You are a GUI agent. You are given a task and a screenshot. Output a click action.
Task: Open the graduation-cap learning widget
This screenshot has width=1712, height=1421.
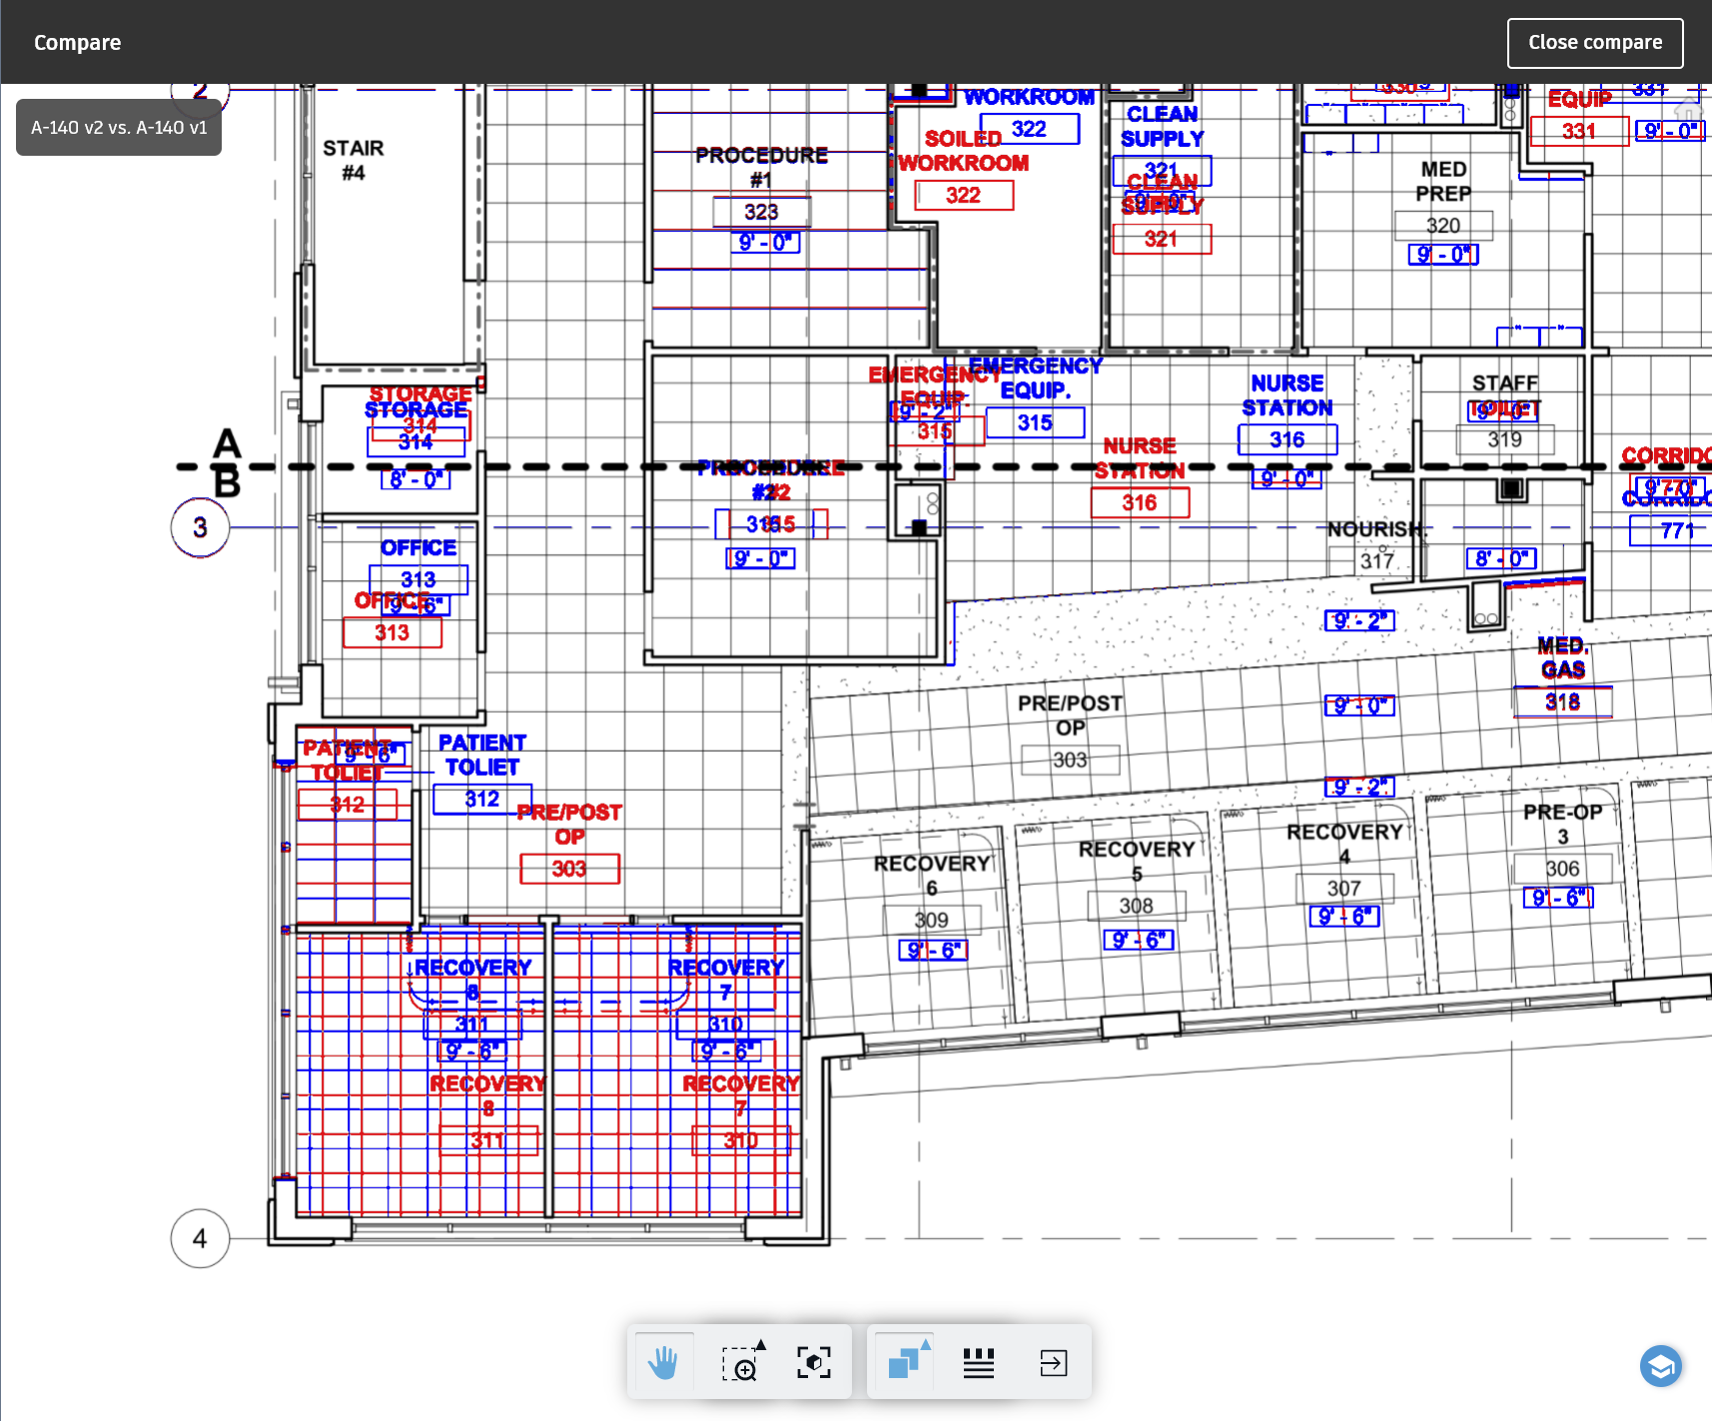(1661, 1366)
